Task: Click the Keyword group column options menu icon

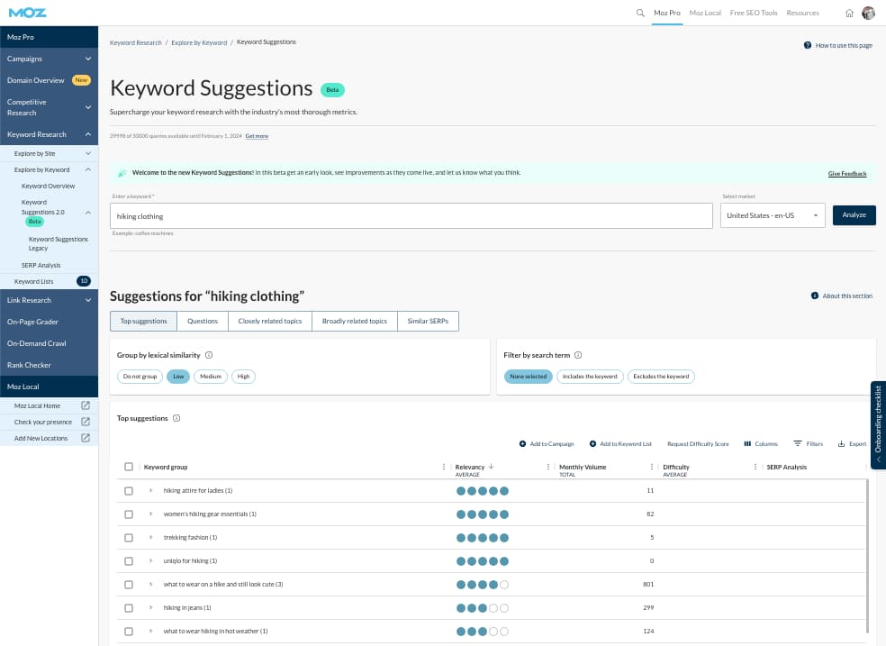Action: coord(444,467)
